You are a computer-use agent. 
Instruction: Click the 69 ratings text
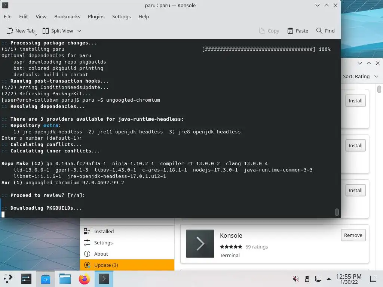click(x=257, y=247)
